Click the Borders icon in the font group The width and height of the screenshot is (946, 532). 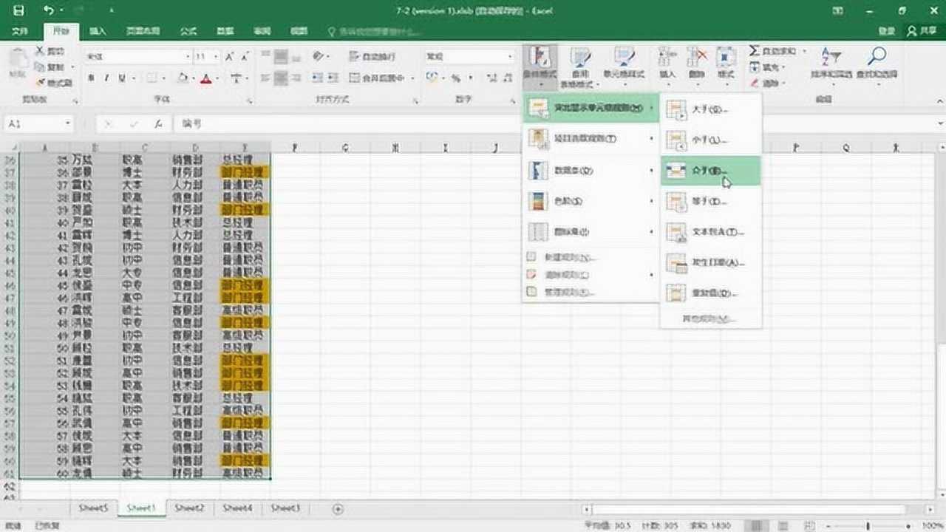point(151,78)
